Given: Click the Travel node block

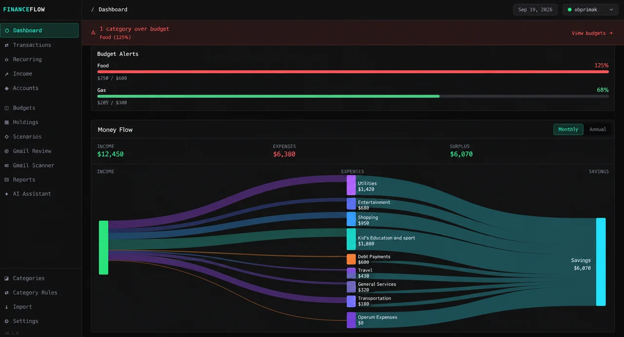Looking at the screenshot, I should pos(351,273).
